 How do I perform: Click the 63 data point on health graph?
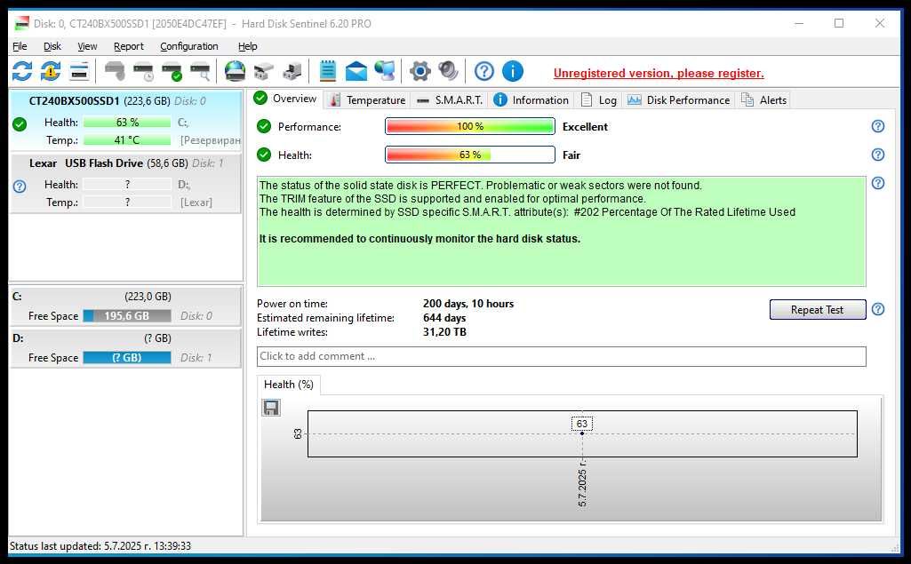581,433
